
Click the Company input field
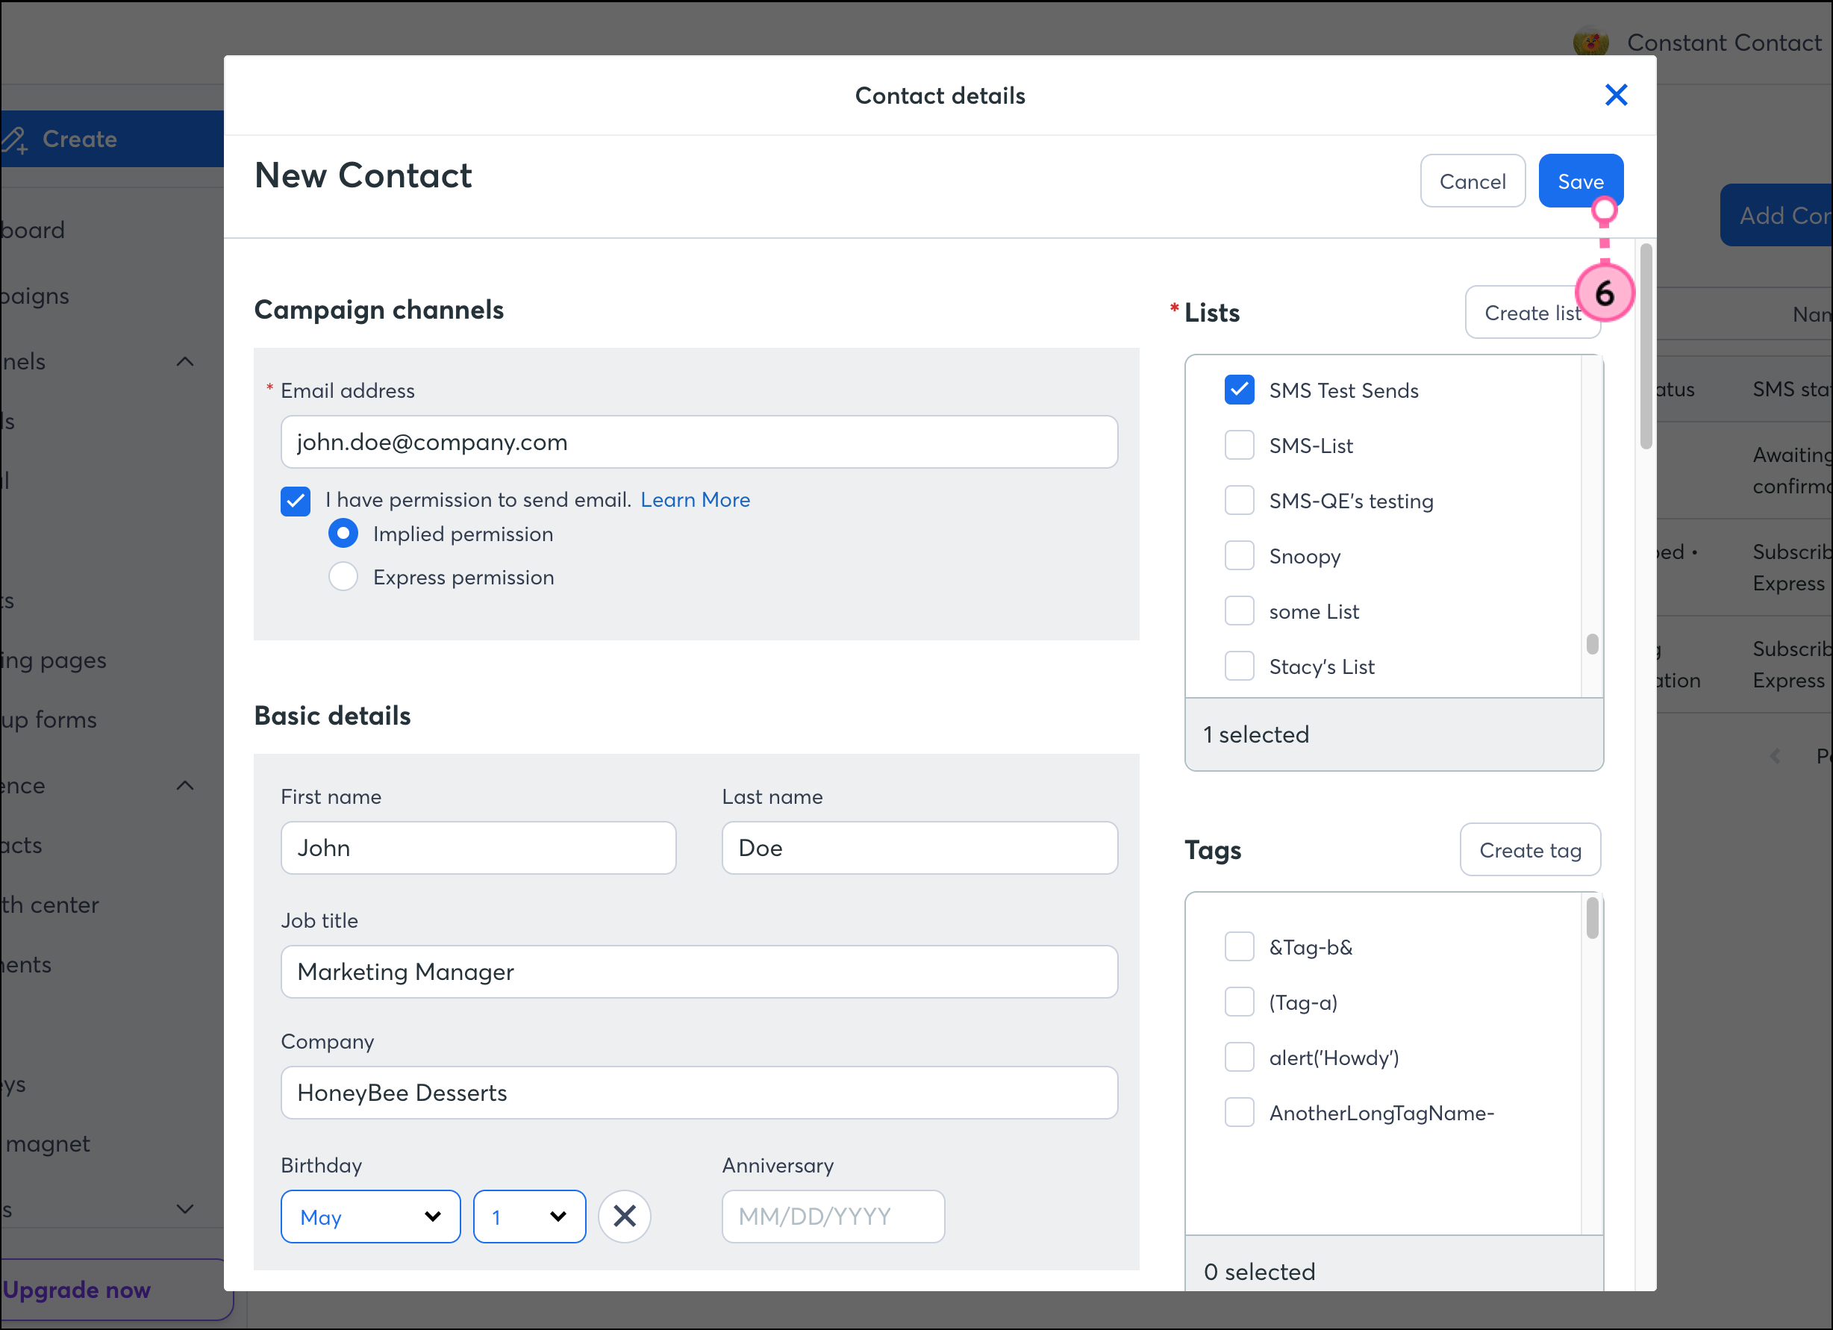[x=699, y=1093]
